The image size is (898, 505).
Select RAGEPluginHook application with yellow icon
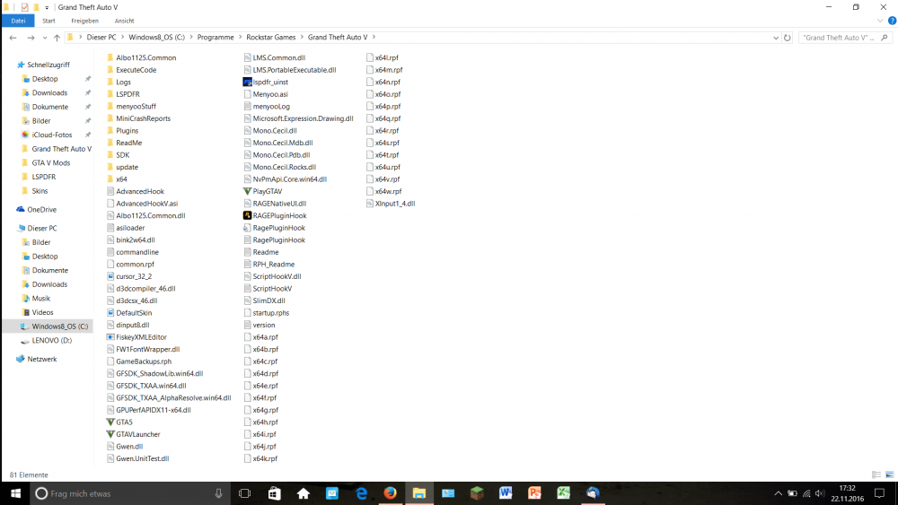click(248, 215)
